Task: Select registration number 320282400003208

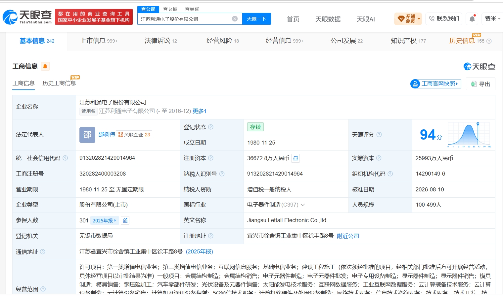Action: 103,174
